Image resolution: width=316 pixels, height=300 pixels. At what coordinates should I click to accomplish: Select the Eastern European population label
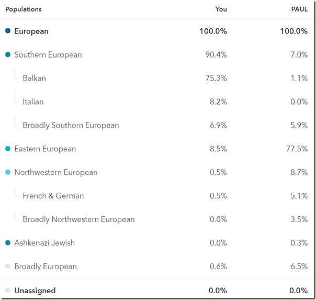click(45, 149)
